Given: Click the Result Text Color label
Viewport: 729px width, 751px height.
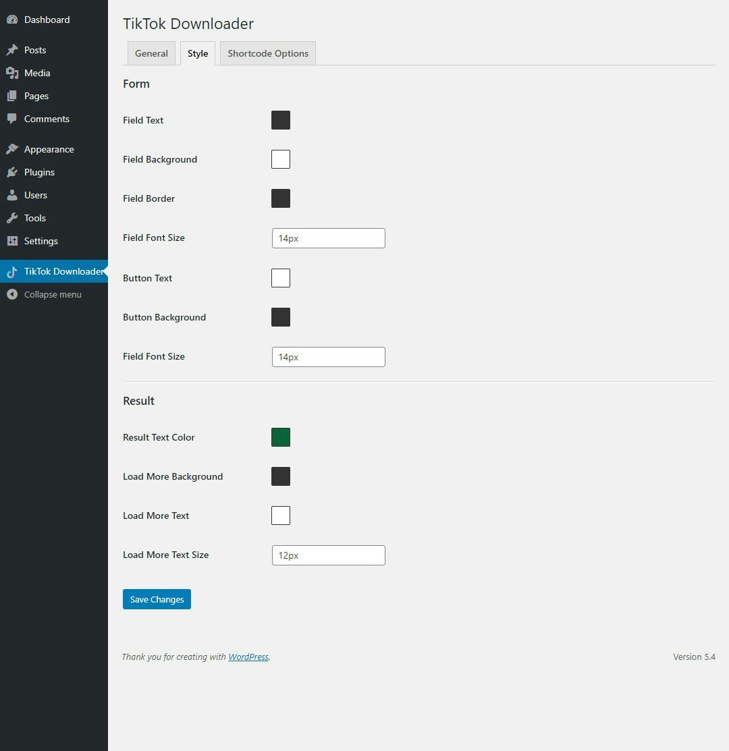Looking at the screenshot, I should 159,437.
